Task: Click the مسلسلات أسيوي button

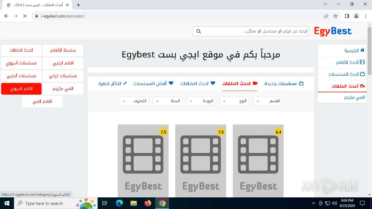Action: 21,63
